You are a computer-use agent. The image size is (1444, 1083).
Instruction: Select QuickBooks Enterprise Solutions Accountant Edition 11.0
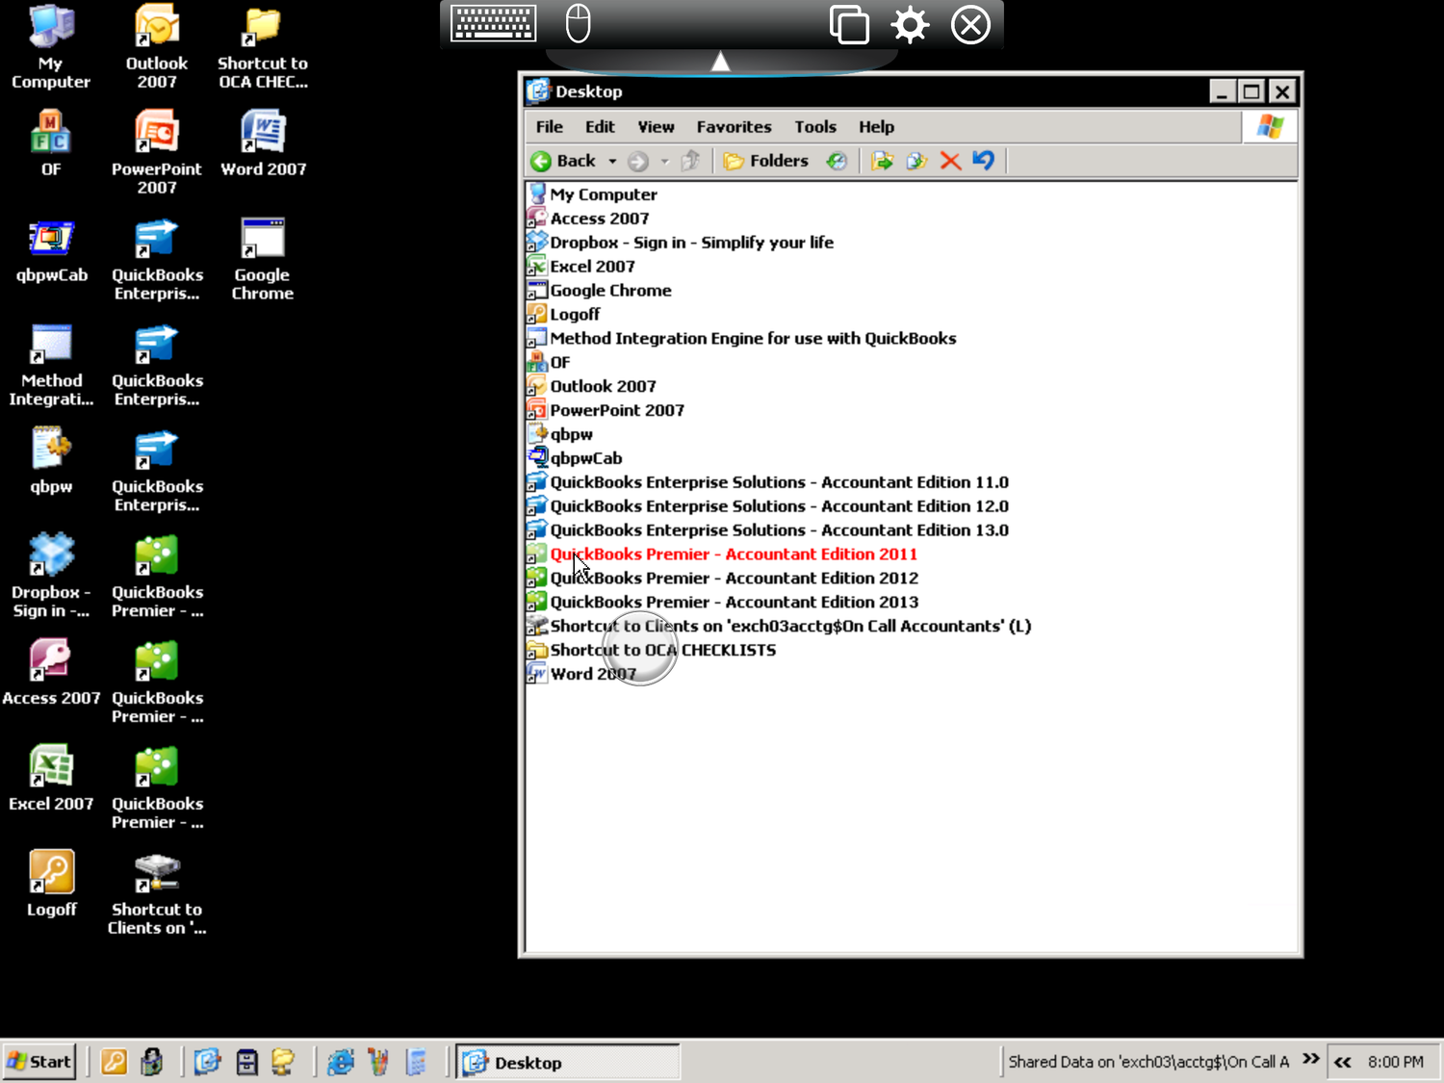(768, 482)
